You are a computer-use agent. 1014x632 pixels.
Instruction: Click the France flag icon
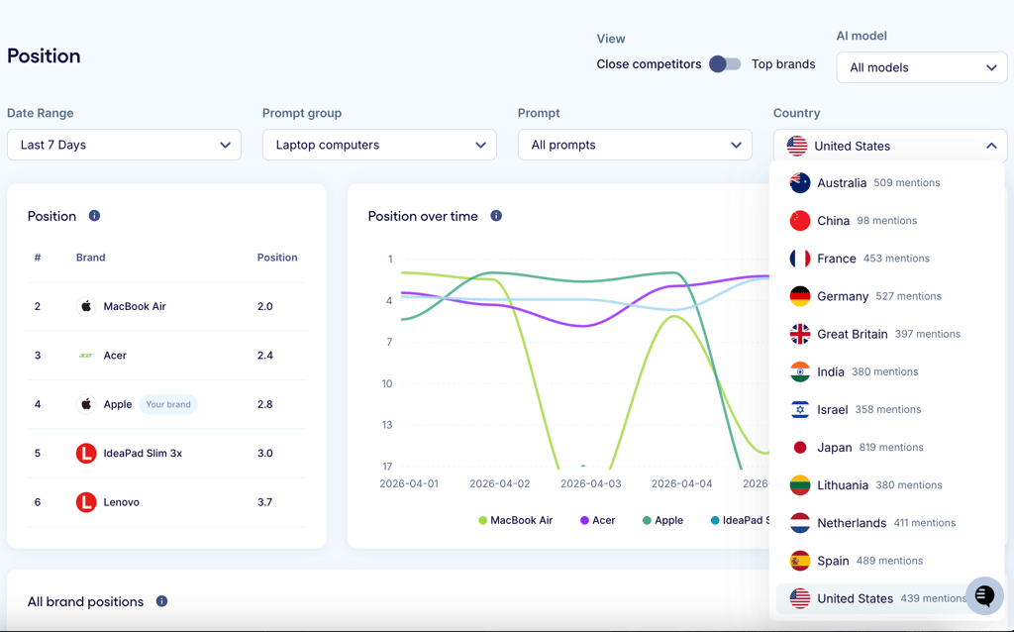pyautogui.click(x=800, y=259)
